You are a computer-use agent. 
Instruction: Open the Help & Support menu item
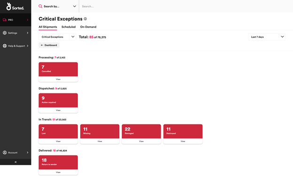pos(15,46)
